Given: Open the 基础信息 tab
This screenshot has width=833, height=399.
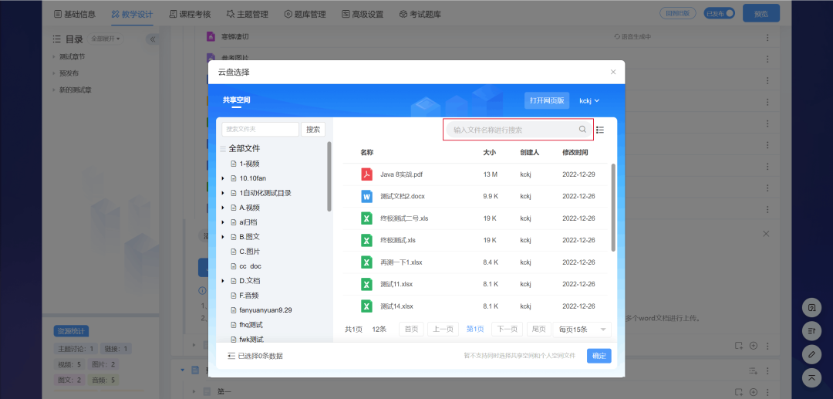Looking at the screenshot, I should tap(75, 15).
